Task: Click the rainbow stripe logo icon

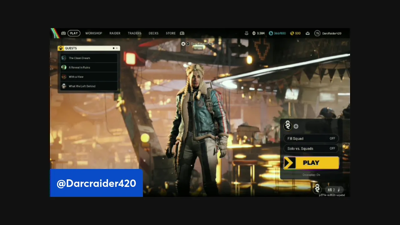Action: click(x=55, y=33)
